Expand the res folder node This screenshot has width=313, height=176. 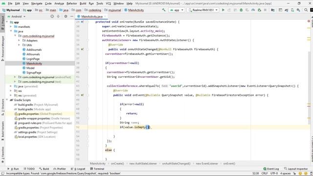point(11,91)
